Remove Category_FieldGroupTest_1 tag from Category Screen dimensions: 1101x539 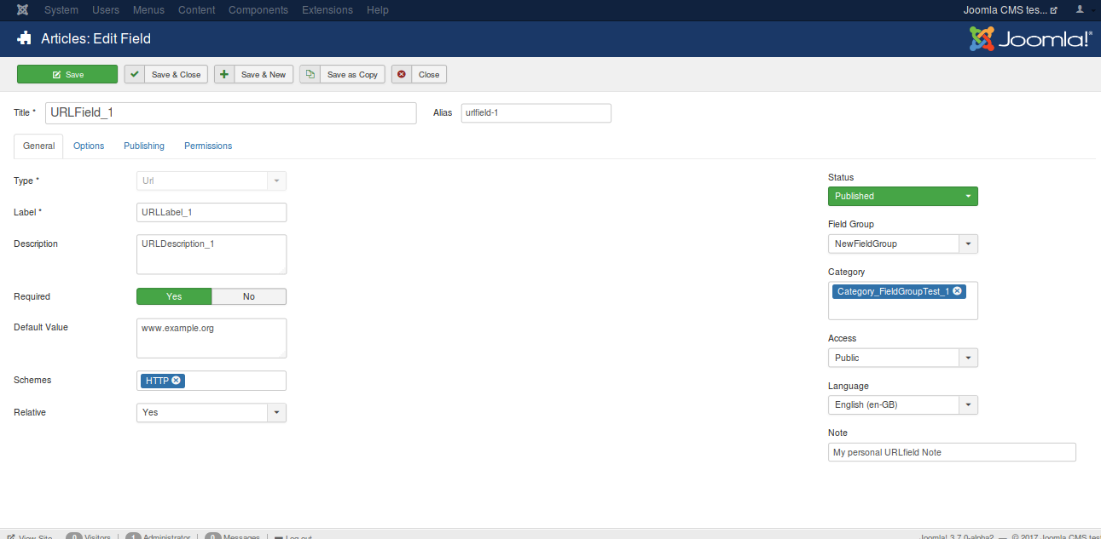tap(957, 291)
